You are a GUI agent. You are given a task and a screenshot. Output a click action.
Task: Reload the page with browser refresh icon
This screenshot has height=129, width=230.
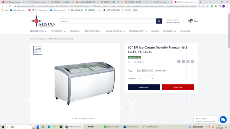[10, 6]
